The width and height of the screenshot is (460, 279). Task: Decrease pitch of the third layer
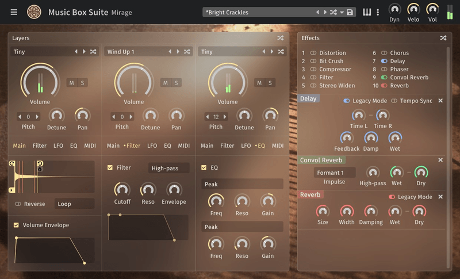(208, 117)
